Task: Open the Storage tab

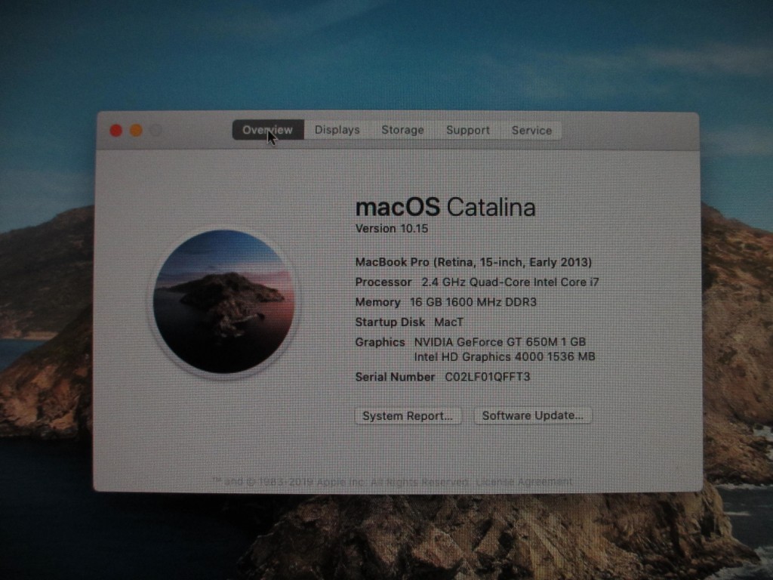Action: (x=402, y=130)
